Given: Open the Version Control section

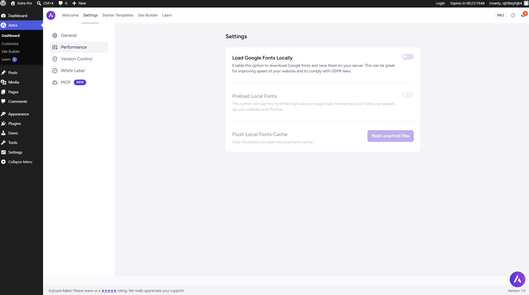Looking at the screenshot, I should (x=79, y=59).
